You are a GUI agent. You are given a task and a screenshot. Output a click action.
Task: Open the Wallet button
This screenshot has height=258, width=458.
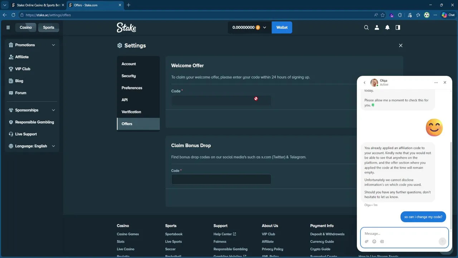pyautogui.click(x=282, y=28)
